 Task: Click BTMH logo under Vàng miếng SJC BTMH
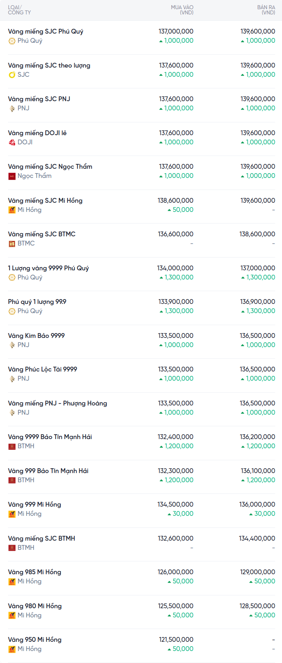tap(12, 548)
